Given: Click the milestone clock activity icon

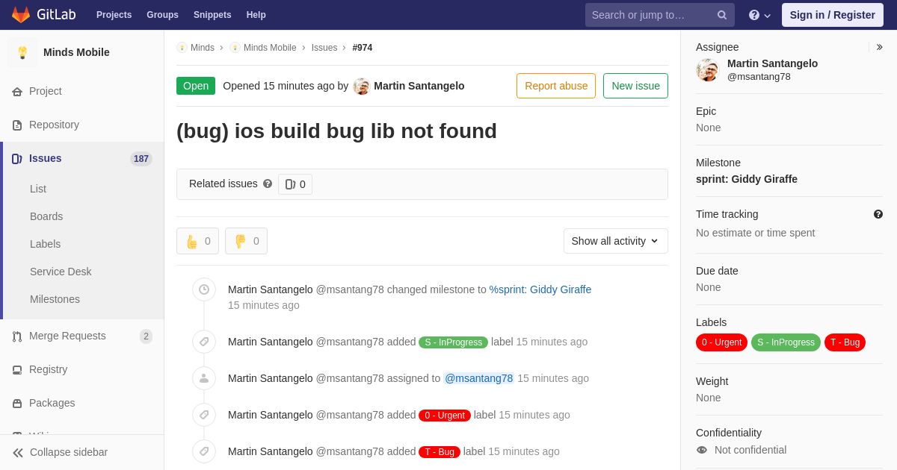Looking at the screenshot, I should click(x=204, y=289).
